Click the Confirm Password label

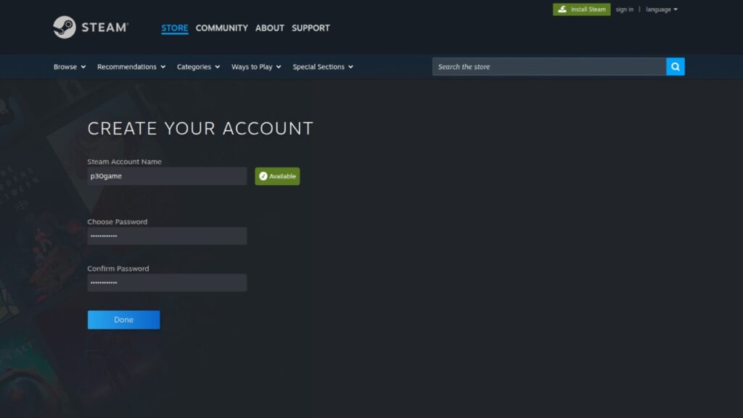(118, 269)
